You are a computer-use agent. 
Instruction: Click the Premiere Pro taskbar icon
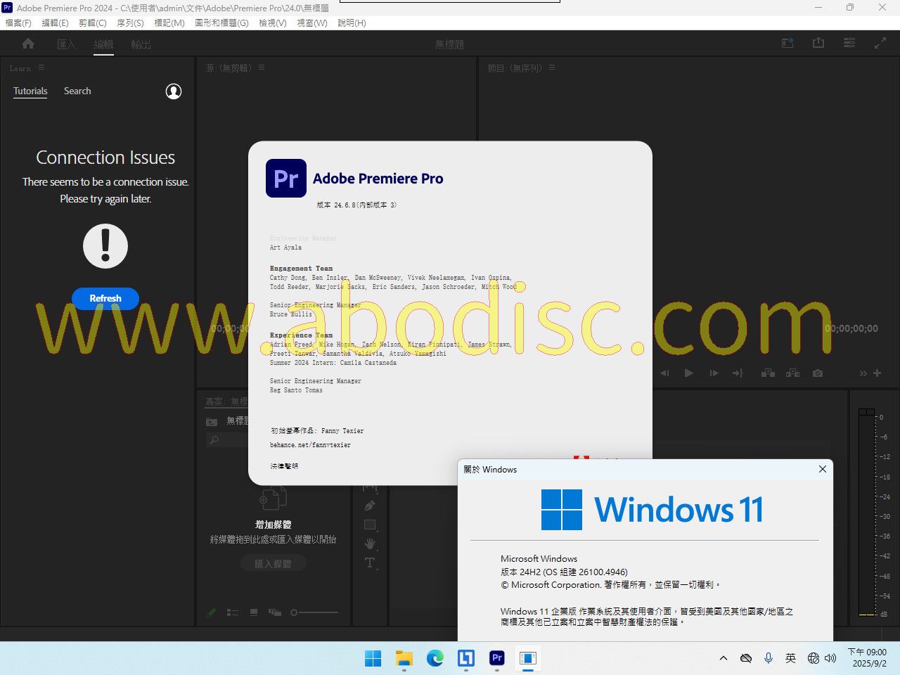(497, 658)
